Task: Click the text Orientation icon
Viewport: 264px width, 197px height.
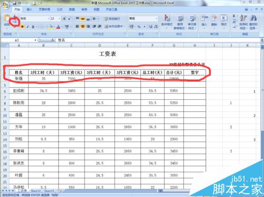Action: click(95, 18)
